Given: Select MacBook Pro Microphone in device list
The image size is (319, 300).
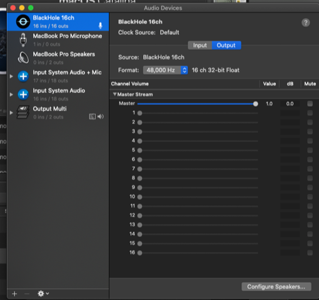Looking at the screenshot, I should pyautogui.click(x=58, y=40).
